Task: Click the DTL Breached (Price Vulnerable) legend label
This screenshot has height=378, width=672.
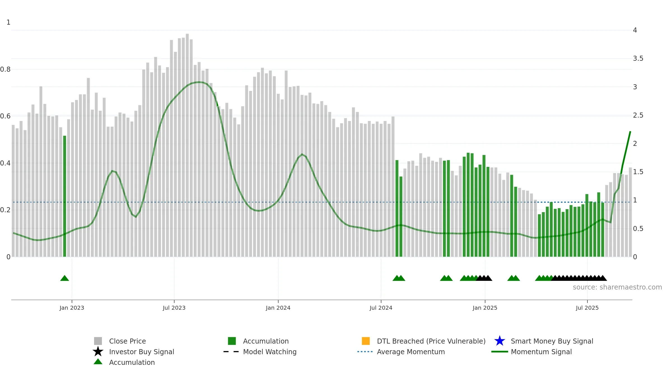Action: tap(431, 341)
